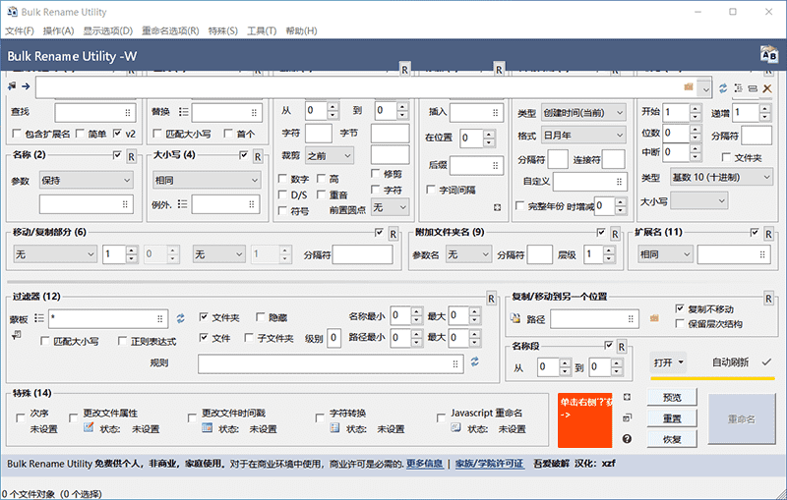Viewport: 787px width, 500px height.
Task: Open 大小写 dropdown showing 相同
Action: click(208, 181)
